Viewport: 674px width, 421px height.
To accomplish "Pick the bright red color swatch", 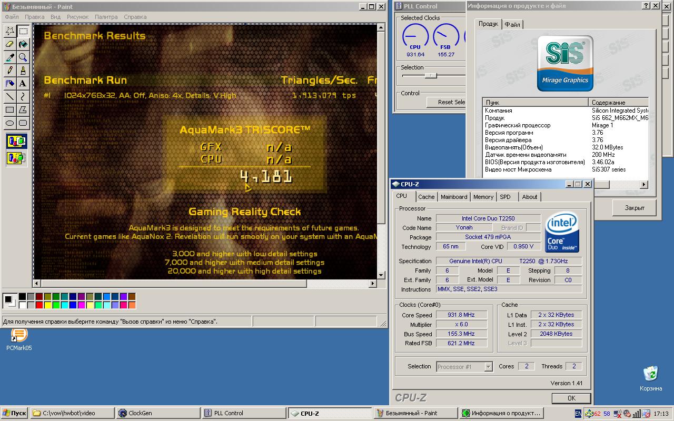I will tap(39, 305).
